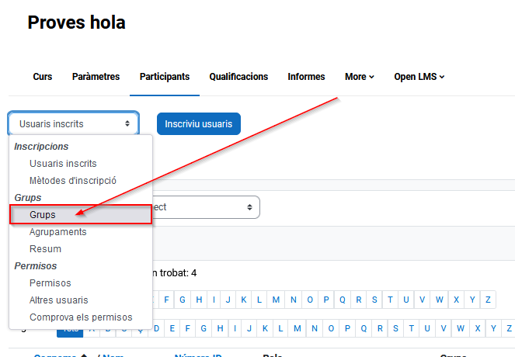The width and height of the screenshot is (515, 357).
Task: Choose Mètodes d'inscripció option
Action: 72,180
